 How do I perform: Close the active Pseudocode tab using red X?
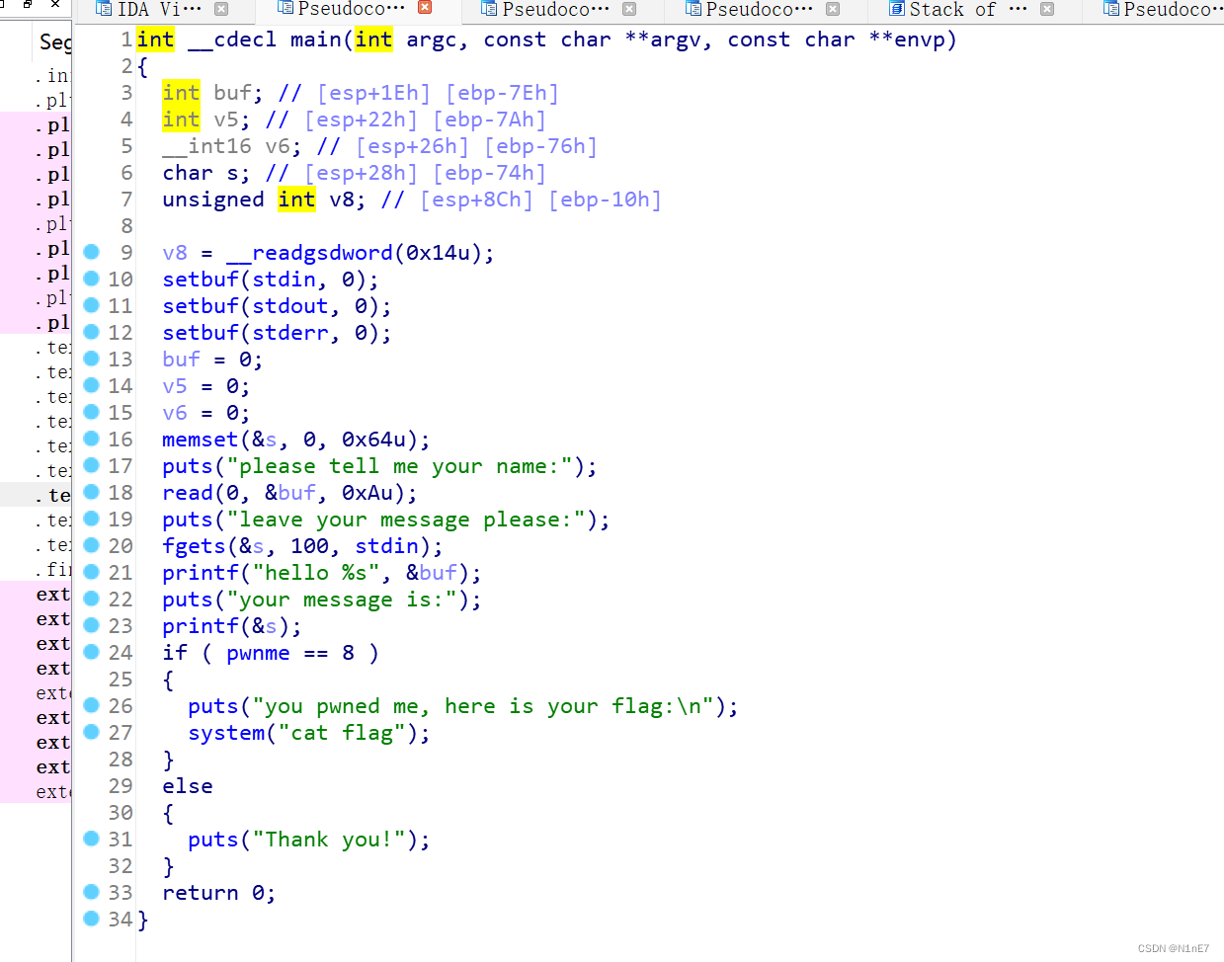[x=425, y=8]
